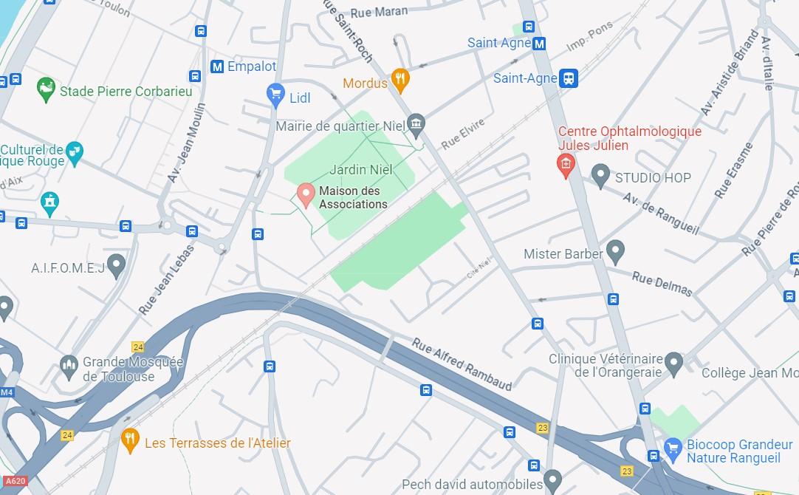Click the Jardin Niel park label
The image size is (799, 495).
361,170
